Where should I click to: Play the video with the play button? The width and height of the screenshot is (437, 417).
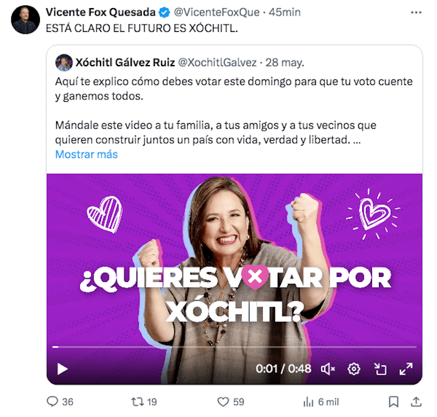click(62, 369)
